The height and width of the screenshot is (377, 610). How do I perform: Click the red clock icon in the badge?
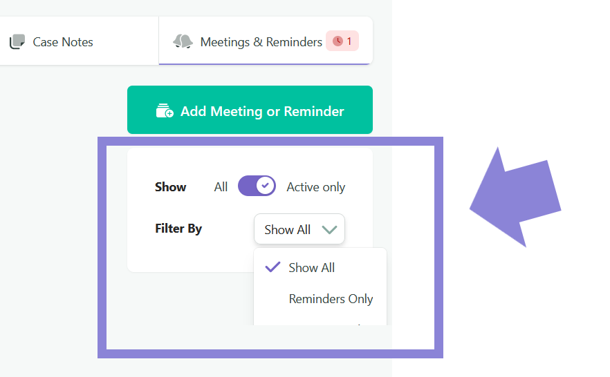(338, 41)
